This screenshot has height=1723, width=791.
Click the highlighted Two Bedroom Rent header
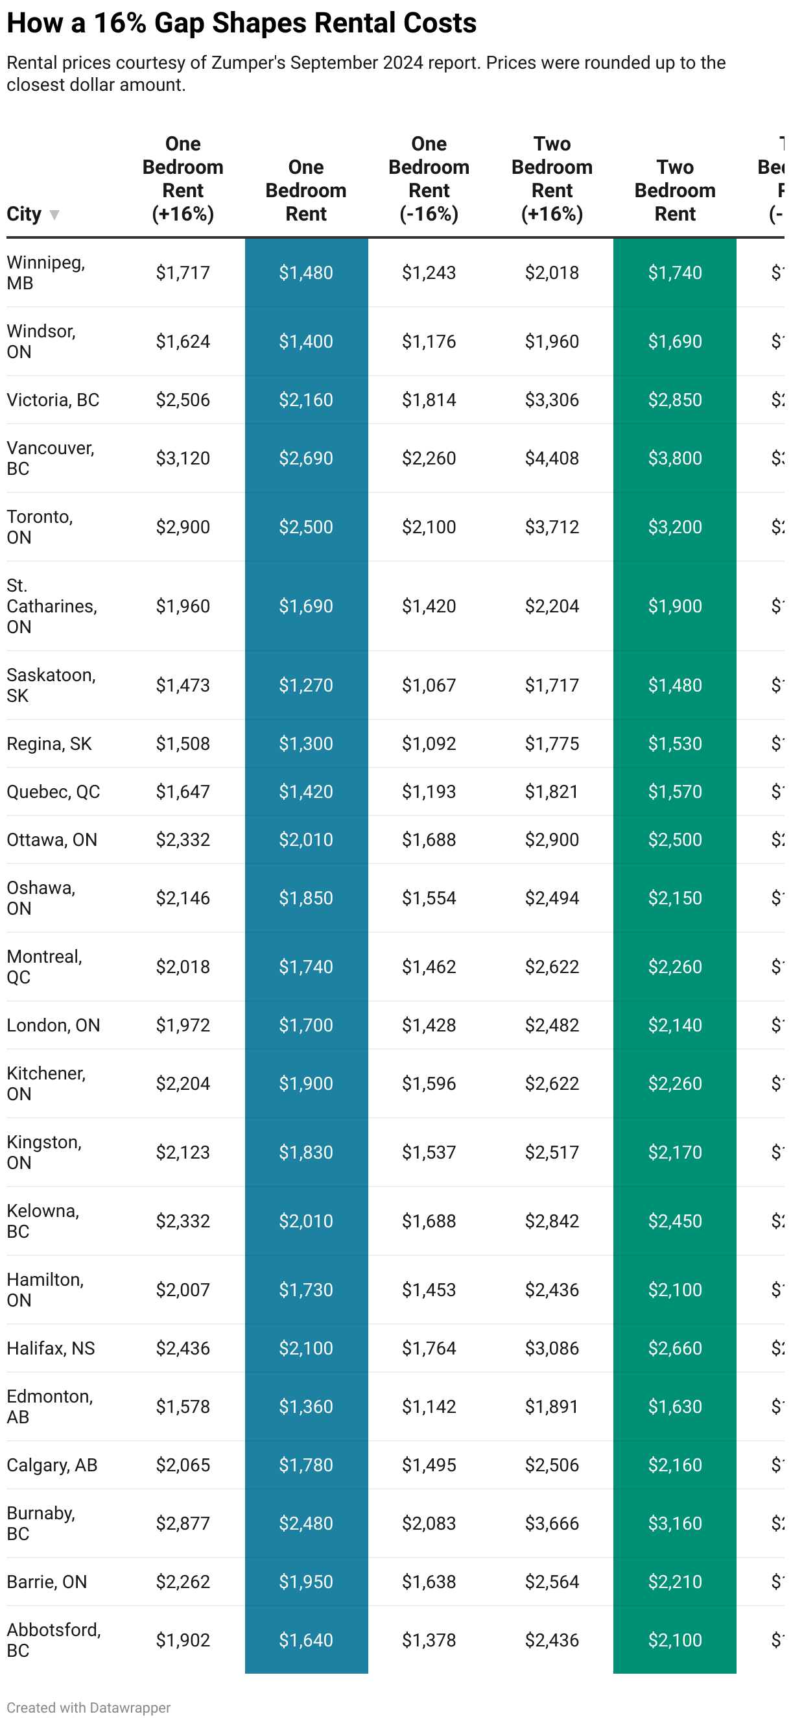pyautogui.click(x=675, y=191)
